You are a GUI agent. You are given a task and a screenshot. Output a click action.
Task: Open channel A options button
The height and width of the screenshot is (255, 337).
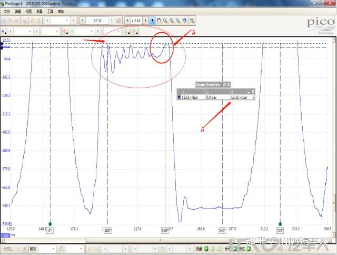4,32
